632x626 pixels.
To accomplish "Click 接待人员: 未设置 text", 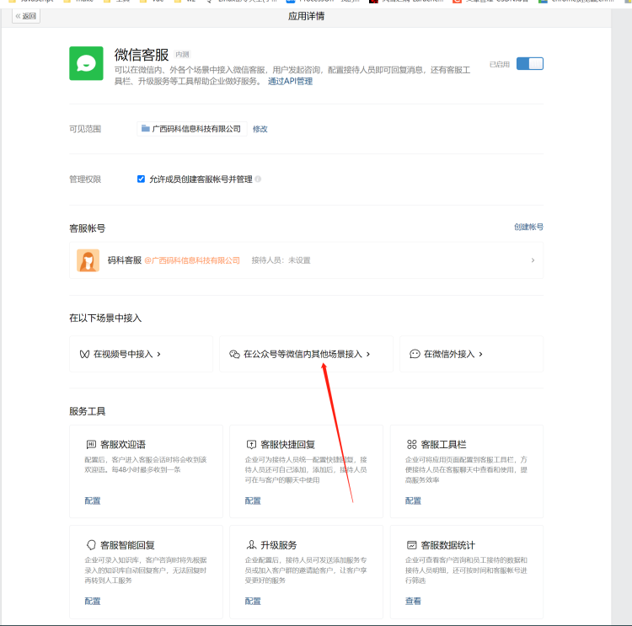I will (281, 260).
